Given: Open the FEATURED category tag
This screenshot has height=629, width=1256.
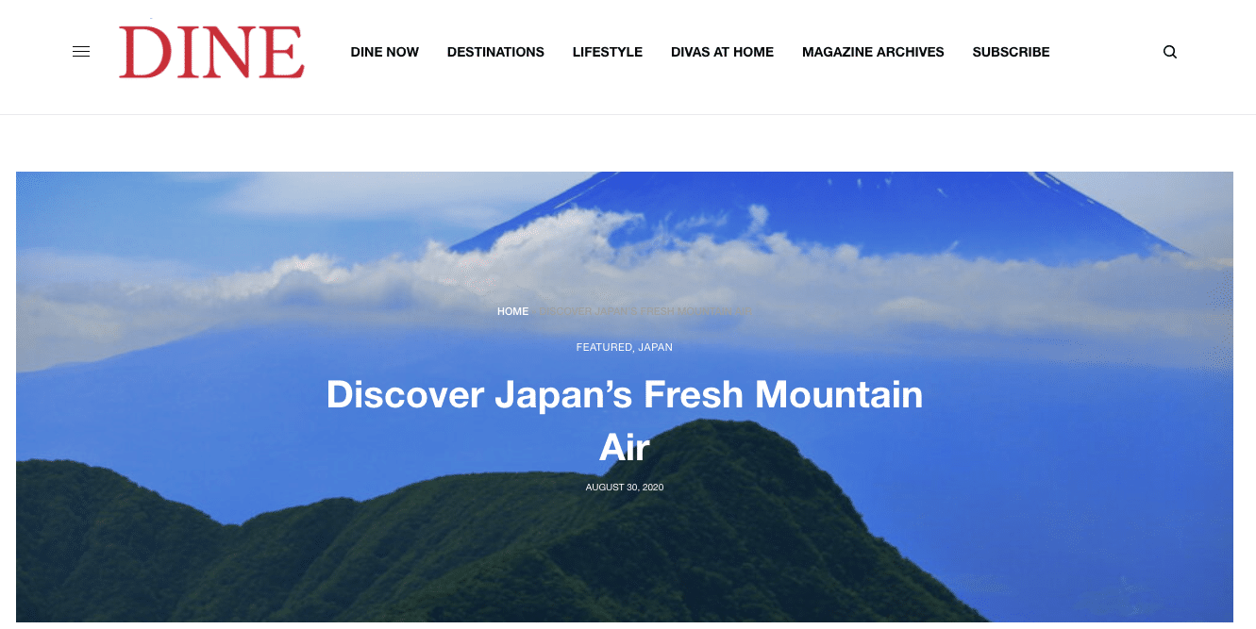Looking at the screenshot, I should [604, 347].
